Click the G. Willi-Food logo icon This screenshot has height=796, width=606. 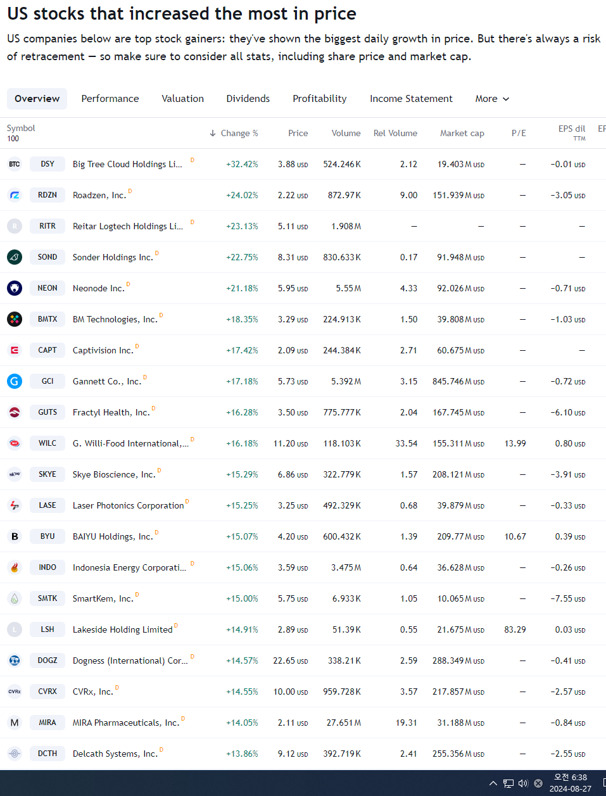pyautogui.click(x=15, y=443)
